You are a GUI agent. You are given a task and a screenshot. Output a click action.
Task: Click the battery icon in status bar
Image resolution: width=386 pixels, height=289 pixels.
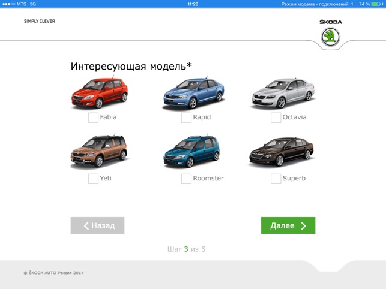pos(376,4)
